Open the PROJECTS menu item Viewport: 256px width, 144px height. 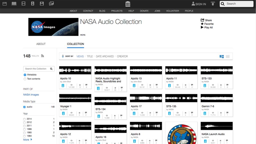pos(117,11)
